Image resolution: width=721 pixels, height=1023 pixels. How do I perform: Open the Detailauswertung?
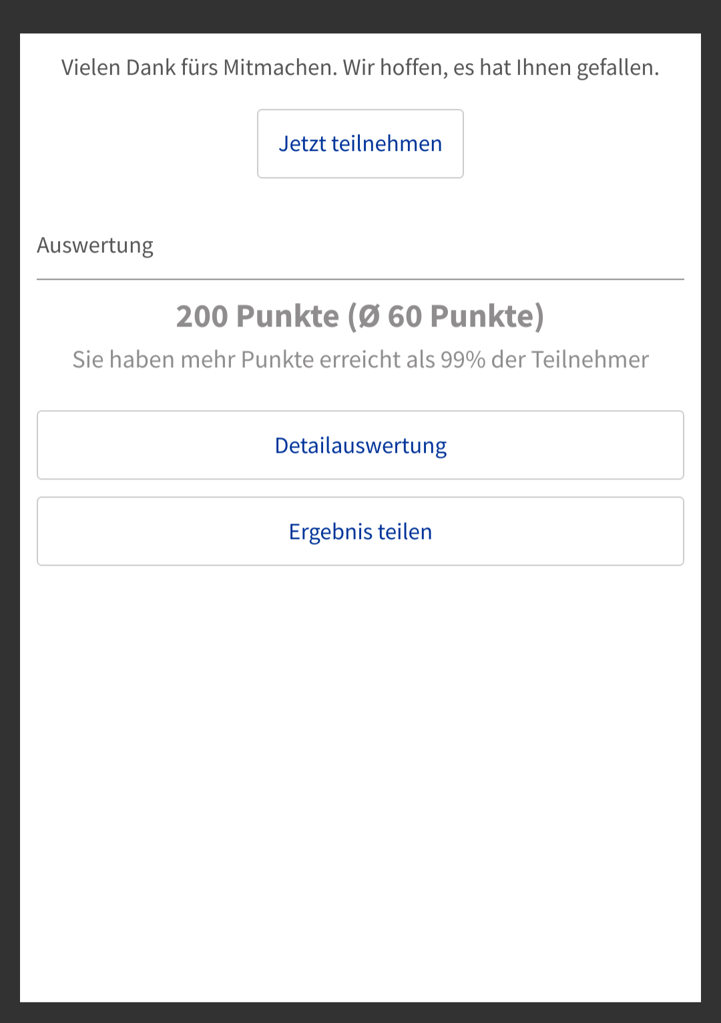click(x=360, y=445)
